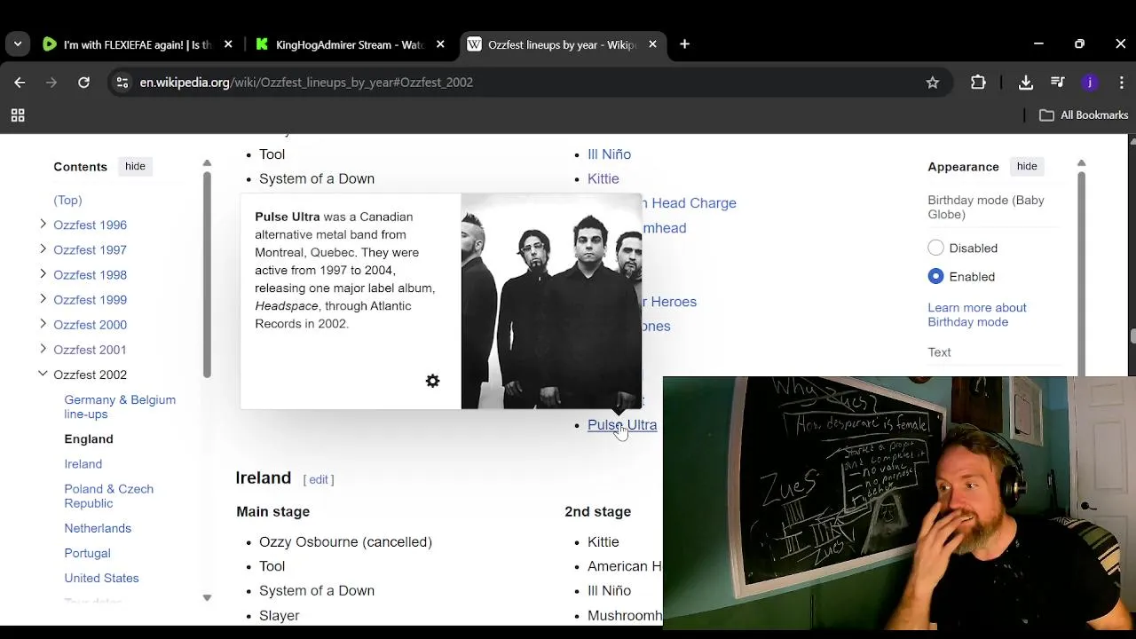This screenshot has width=1136, height=639.
Task: Select Enabled for Birthday mode
Action: tap(935, 276)
